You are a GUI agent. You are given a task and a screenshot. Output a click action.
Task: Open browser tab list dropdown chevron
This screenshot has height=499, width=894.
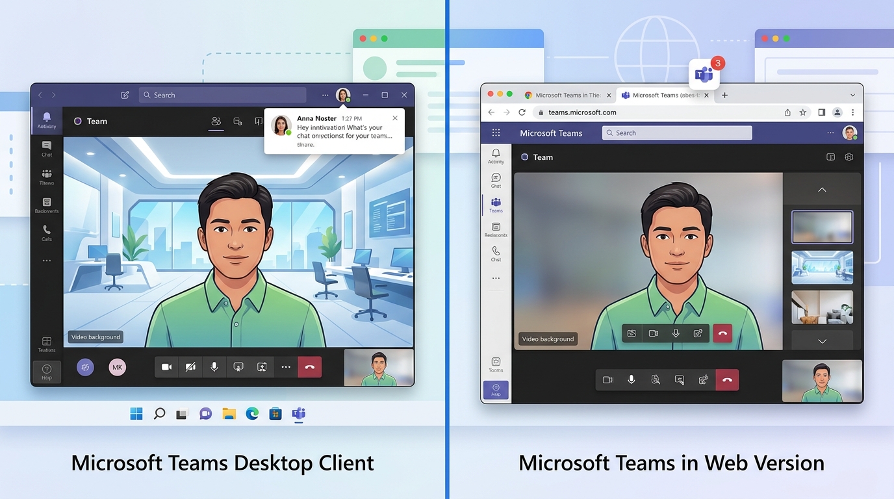(x=853, y=95)
